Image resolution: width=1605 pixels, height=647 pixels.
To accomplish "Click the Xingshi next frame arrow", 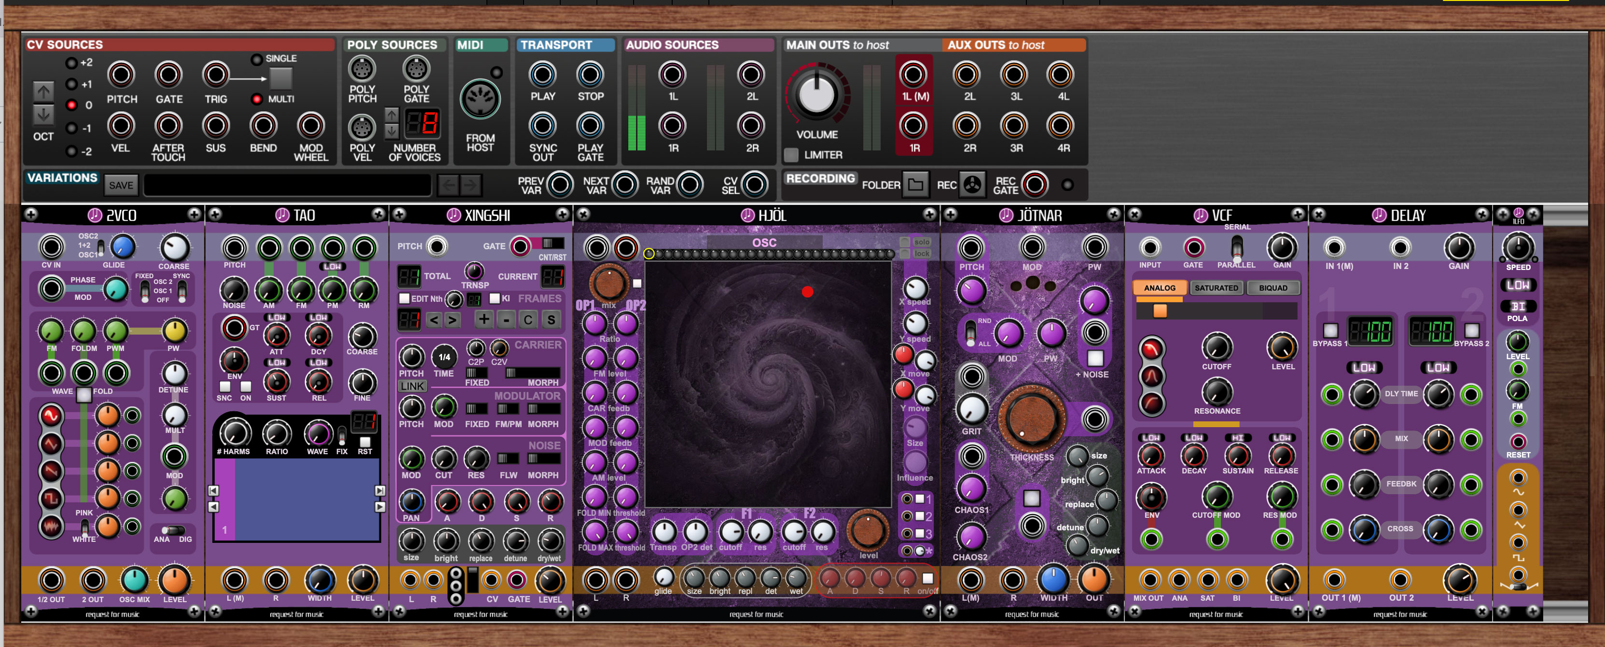I will pyautogui.click(x=453, y=320).
